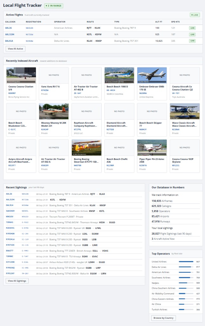Click registration ZK-SAT under Air Tractor AT-402 B

pos(78,93)
